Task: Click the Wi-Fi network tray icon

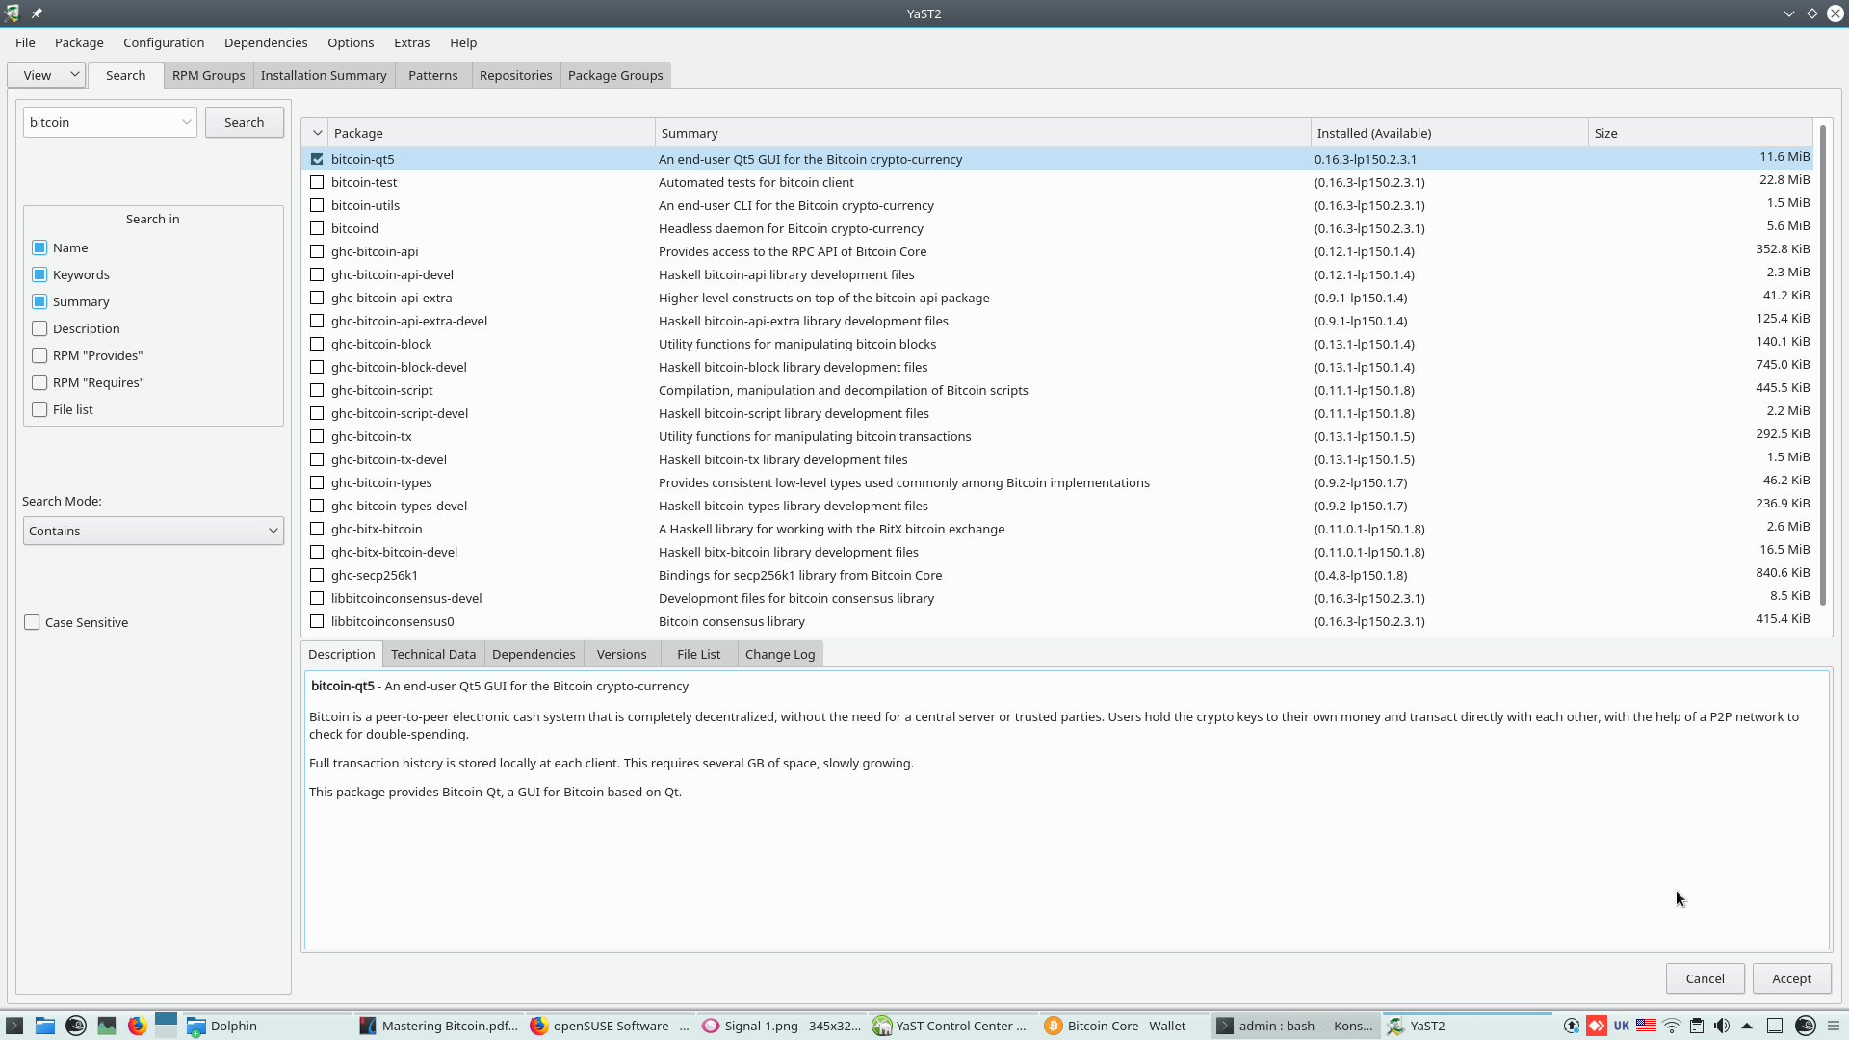Action: [1672, 1026]
